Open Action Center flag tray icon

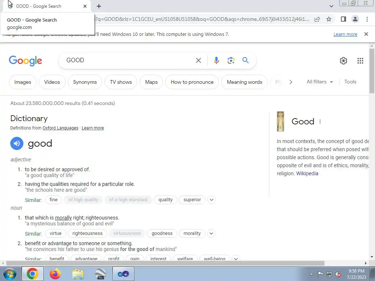tap(320, 274)
